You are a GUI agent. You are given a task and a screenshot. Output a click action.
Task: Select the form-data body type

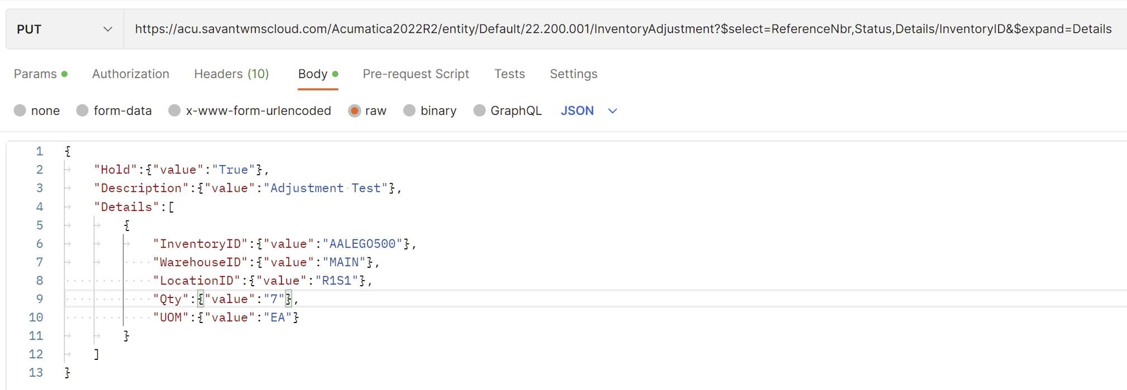click(114, 110)
